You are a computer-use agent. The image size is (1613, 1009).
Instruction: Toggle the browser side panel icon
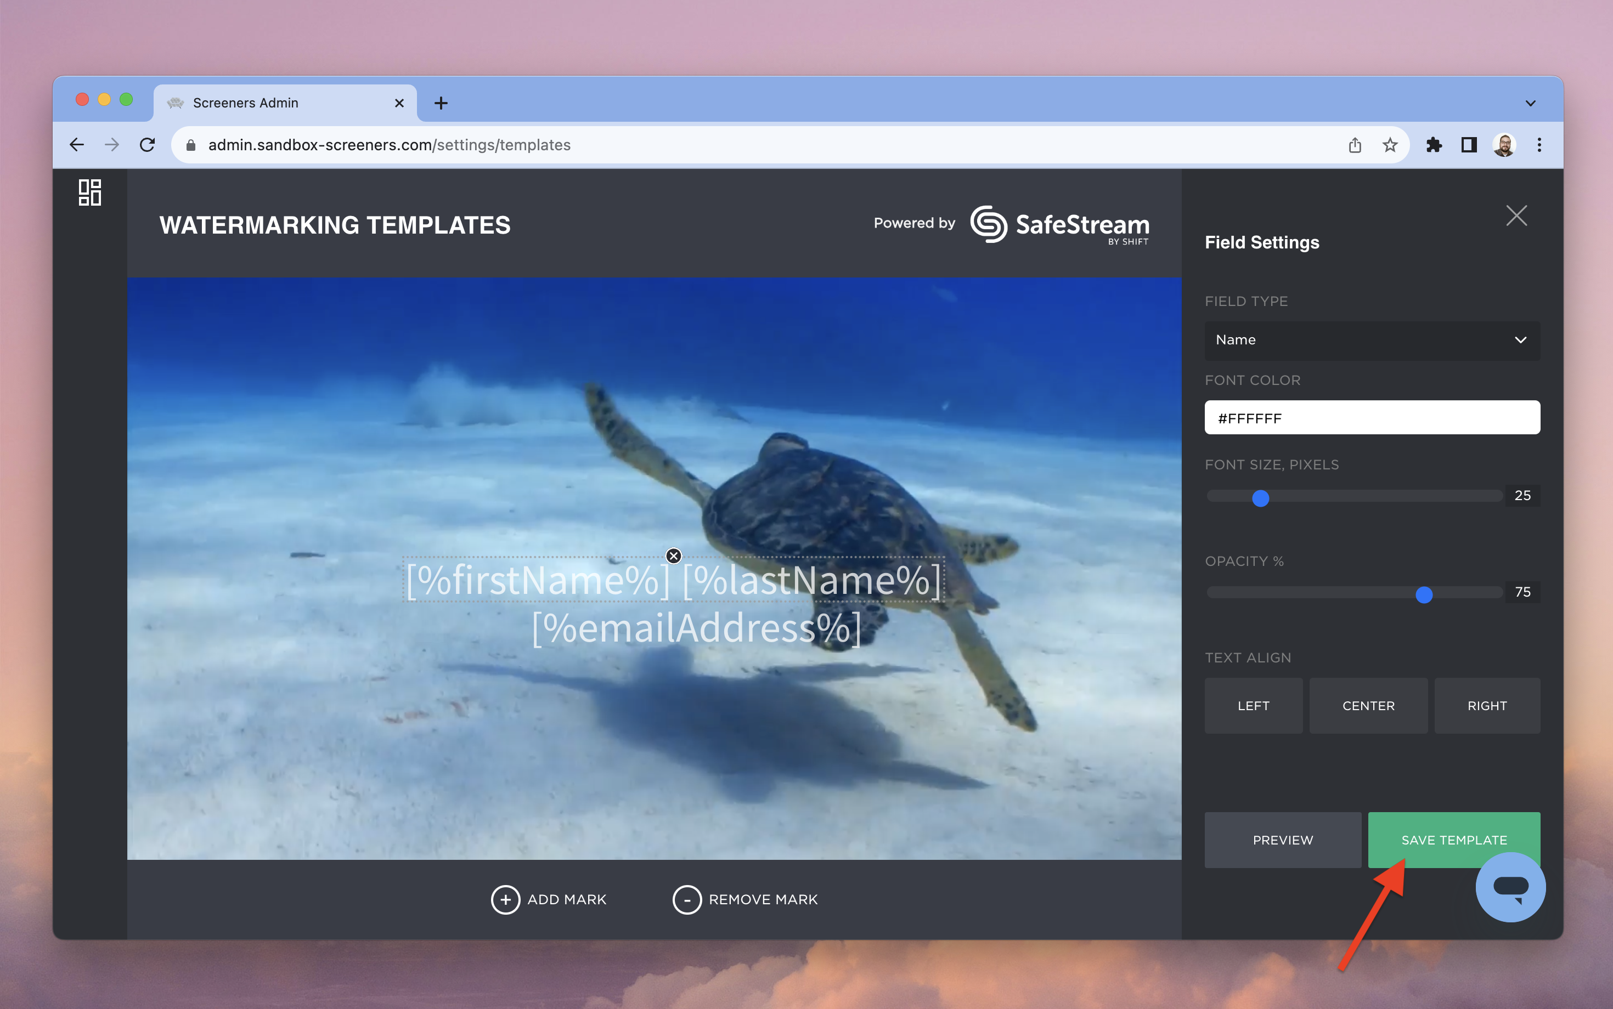click(x=1469, y=145)
